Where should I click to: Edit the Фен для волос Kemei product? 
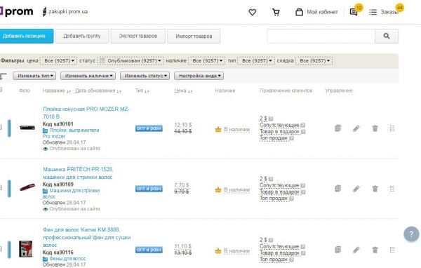[356, 250]
